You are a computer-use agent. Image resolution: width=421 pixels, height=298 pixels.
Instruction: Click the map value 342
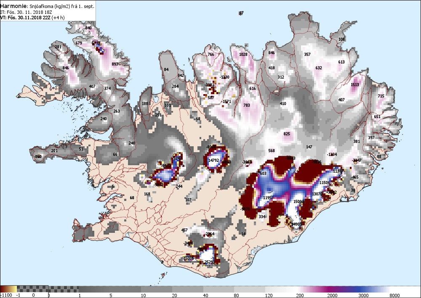click(181, 75)
